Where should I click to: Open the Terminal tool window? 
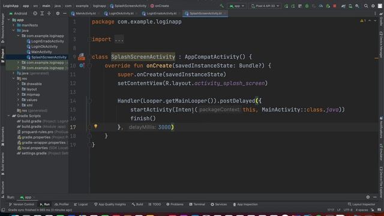[x=197, y=205]
